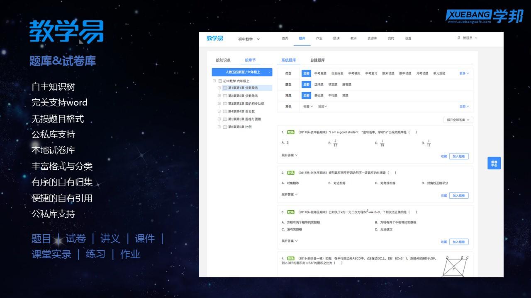Click the book icon of 第6章 比例
The height and width of the screenshot is (298, 531).
225,127
